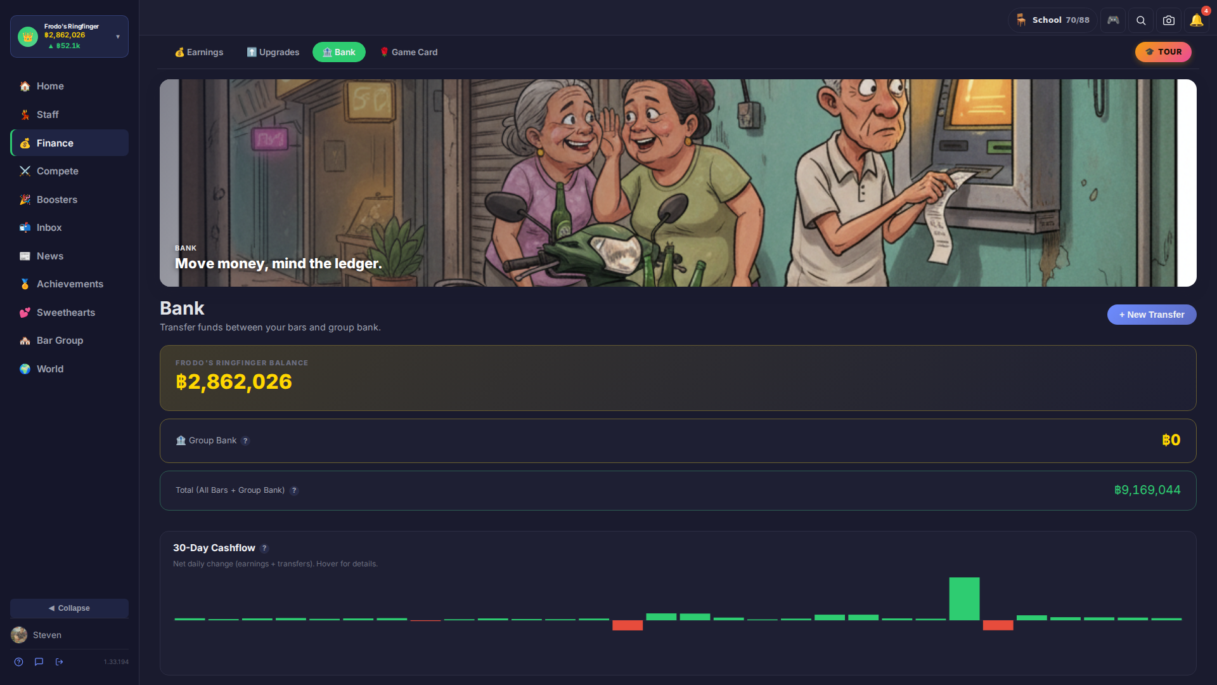Select the tallest green cashflow bar
This screenshot has height=685, width=1217.
(964, 598)
